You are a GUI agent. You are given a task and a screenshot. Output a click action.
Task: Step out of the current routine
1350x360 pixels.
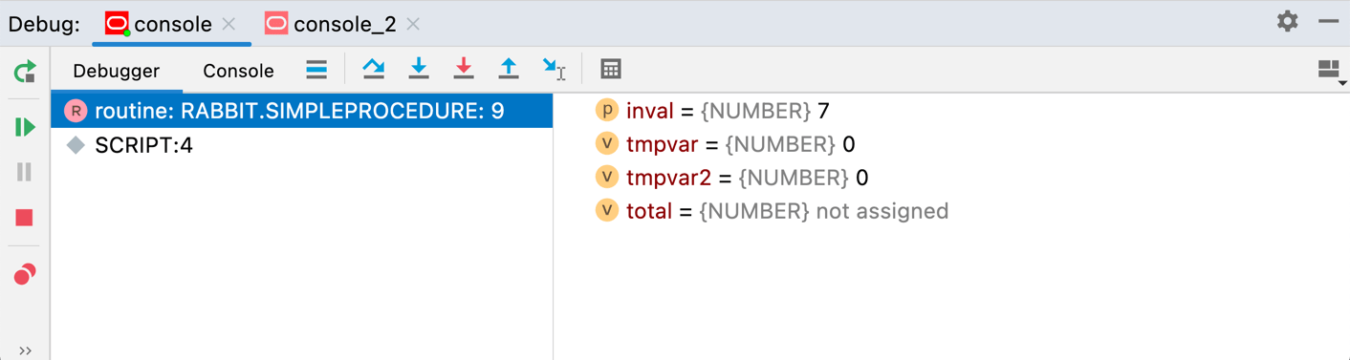(x=509, y=69)
